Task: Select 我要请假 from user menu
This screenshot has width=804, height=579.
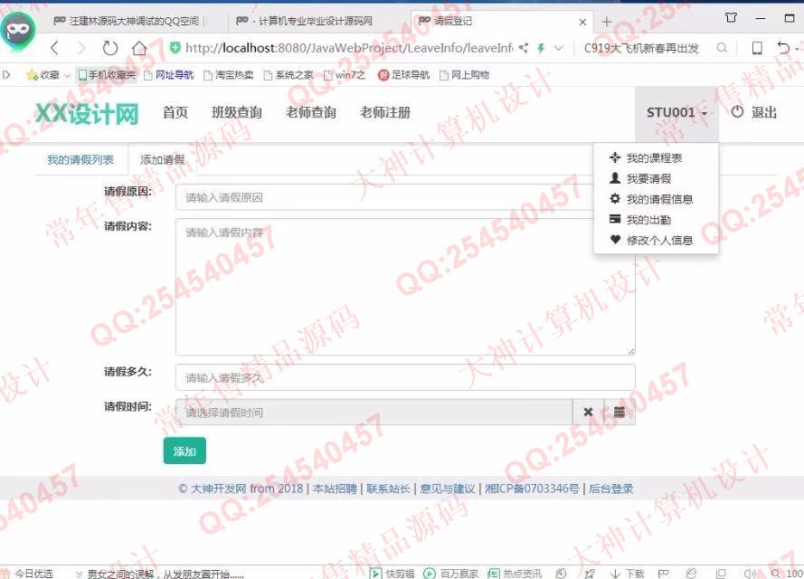Action: 640,178
